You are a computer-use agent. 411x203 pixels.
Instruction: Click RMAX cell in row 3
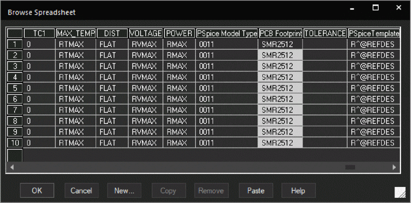pos(179,66)
